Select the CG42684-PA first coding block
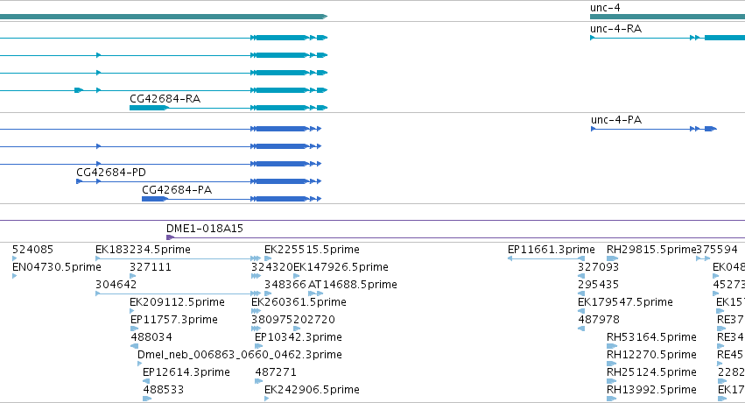This screenshot has width=745, height=403. point(154,199)
